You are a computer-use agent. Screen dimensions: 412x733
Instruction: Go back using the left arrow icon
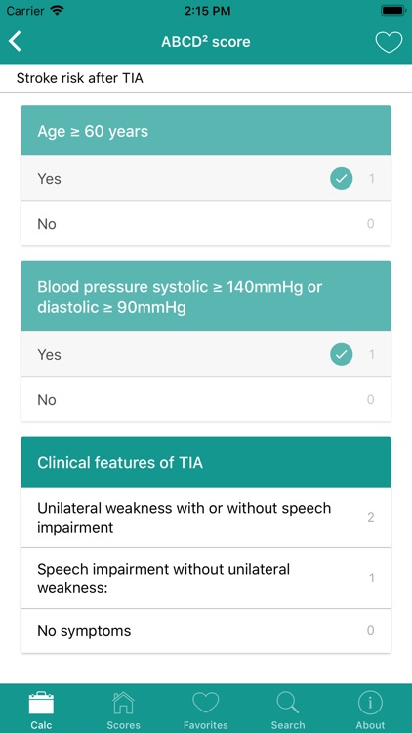pyautogui.click(x=15, y=42)
